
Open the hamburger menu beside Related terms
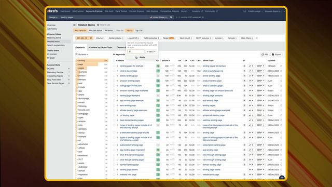coord(74,25)
